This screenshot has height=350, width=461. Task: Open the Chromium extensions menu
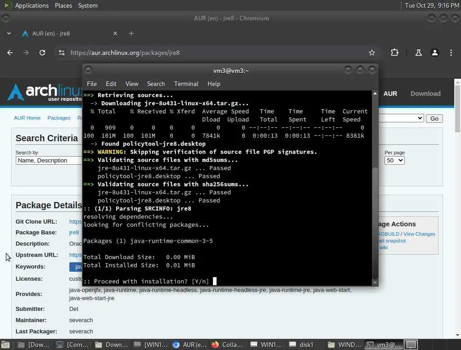[x=394, y=53]
